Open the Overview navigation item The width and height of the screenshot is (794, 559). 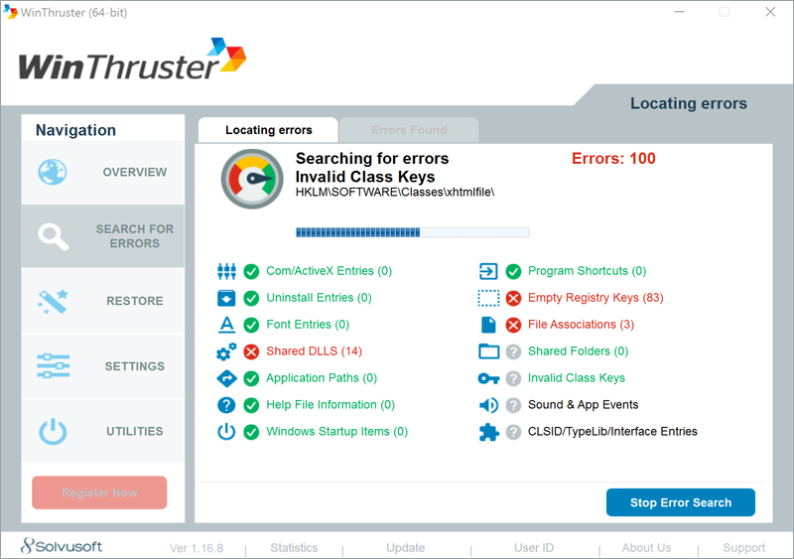click(x=103, y=173)
